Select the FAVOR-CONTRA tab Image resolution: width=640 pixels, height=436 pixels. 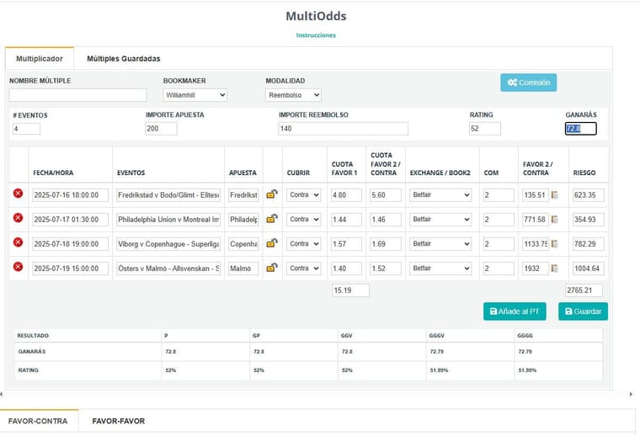[x=38, y=421]
